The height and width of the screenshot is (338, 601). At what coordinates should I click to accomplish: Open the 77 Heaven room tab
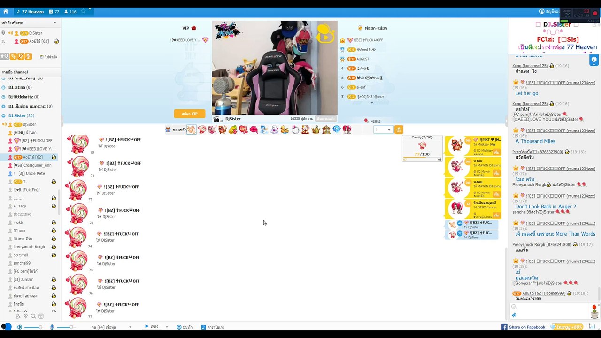(x=30, y=12)
